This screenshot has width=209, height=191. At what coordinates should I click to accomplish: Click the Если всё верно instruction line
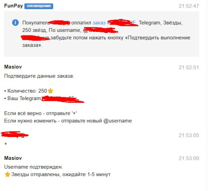41,113
